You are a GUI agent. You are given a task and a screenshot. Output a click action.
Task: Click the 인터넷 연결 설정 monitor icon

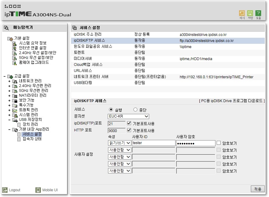15,48
